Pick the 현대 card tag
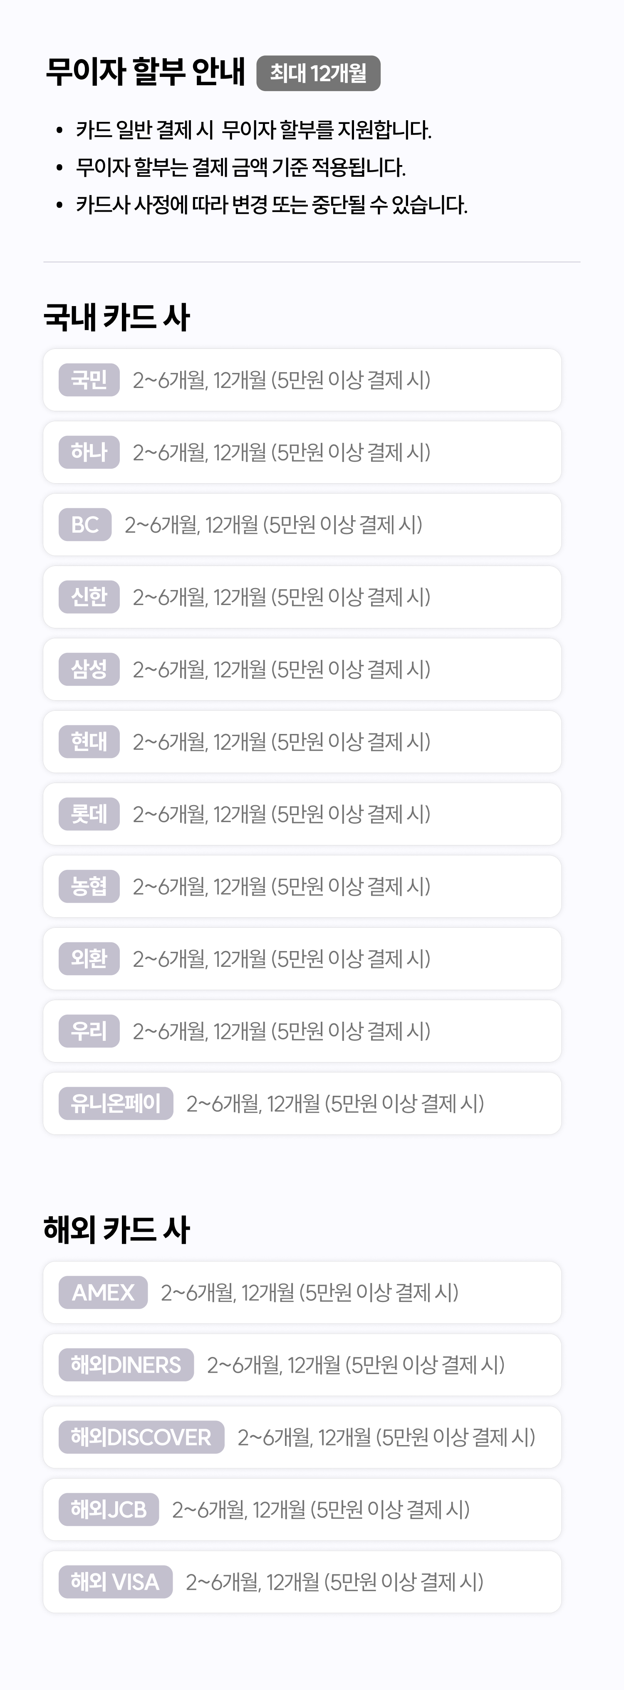This screenshot has width=624, height=1690. pyautogui.click(x=89, y=741)
